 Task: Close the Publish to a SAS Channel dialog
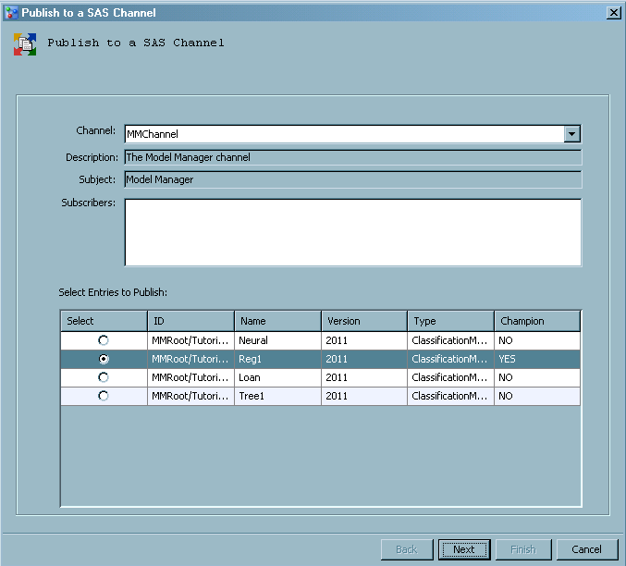coord(613,12)
